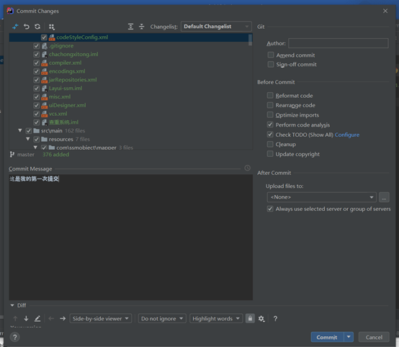Collapse the src\main tree node
Viewport: 399px width, 347px height.
pos(20,130)
